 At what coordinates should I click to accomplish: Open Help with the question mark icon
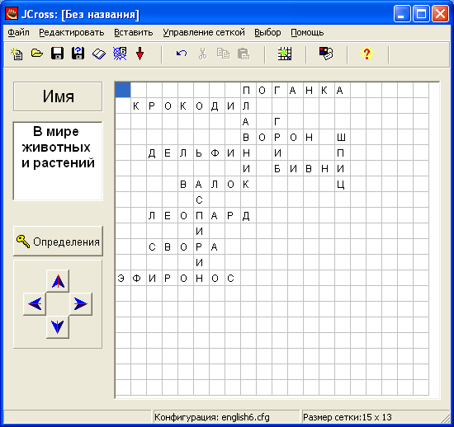[x=367, y=54]
